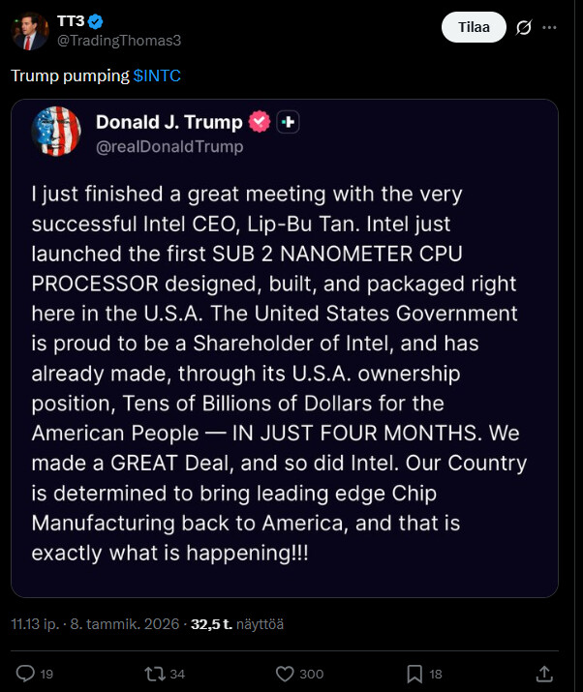Click the TT3 profile avatar
This screenshot has height=692, width=583.
[30, 30]
